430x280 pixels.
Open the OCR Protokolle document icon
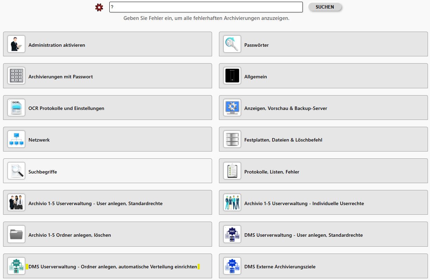(x=16, y=108)
